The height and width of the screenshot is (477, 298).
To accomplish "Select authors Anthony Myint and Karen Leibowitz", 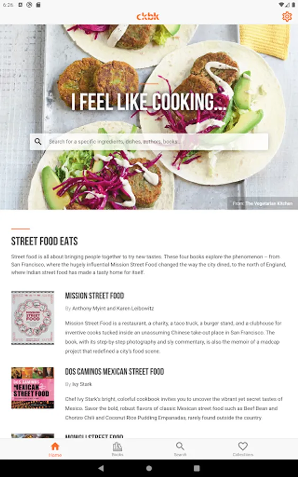I will [113, 308].
